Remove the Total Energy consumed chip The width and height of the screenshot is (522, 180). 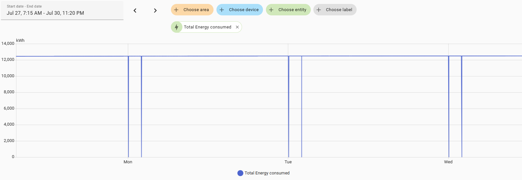(x=237, y=27)
